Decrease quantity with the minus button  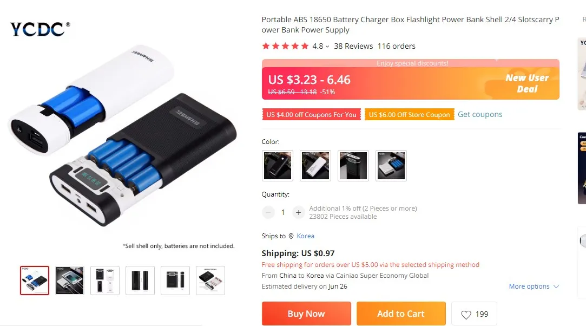click(x=268, y=212)
